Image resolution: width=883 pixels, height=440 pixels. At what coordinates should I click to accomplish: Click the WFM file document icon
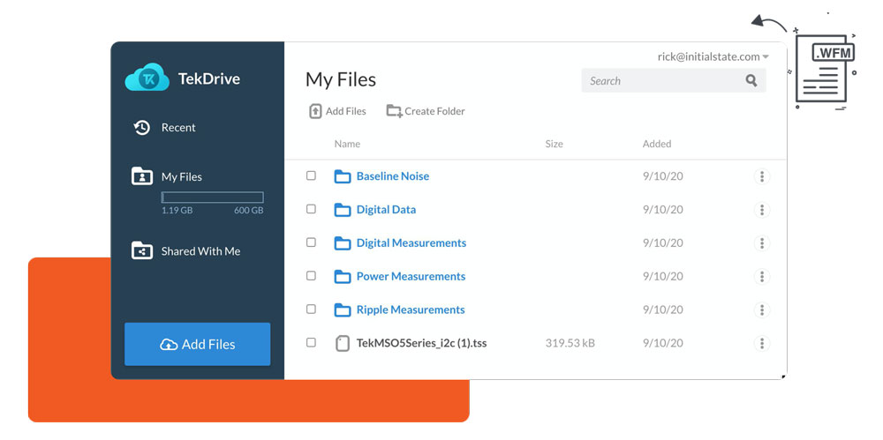click(824, 71)
